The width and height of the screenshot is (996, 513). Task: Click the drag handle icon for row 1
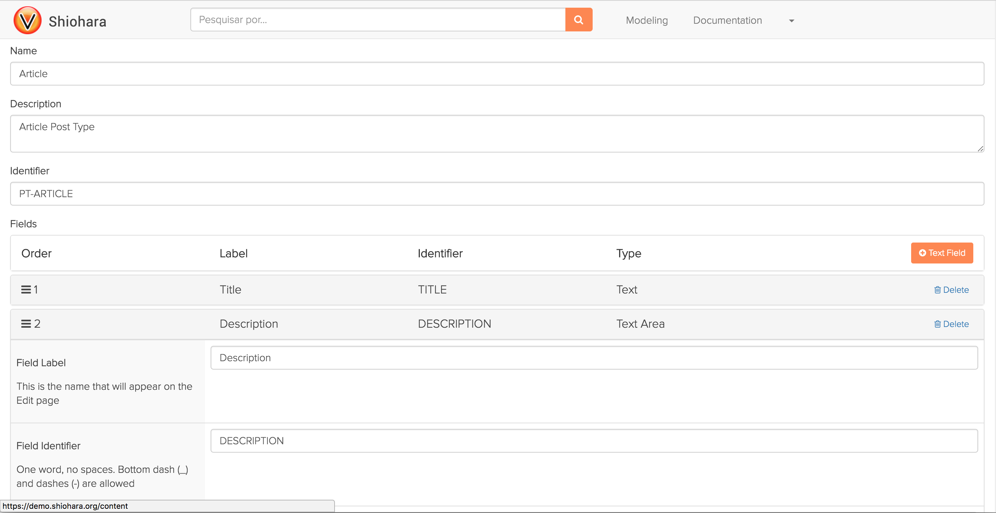(x=26, y=290)
